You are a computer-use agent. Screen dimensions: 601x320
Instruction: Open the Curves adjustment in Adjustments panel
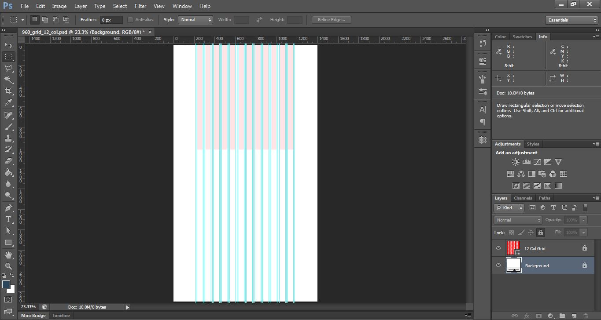click(x=537, y=162)
